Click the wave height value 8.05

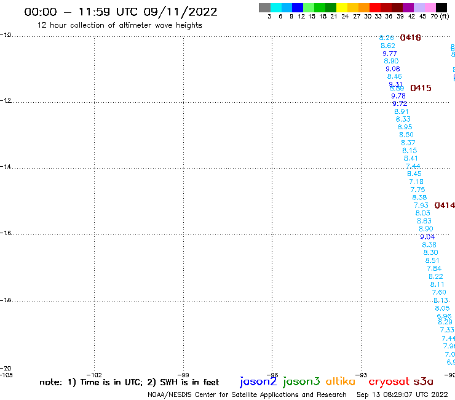(x=442, y=308)
